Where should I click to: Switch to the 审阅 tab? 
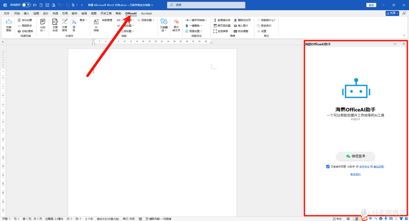pyautogui.click(x=84, y=13)
